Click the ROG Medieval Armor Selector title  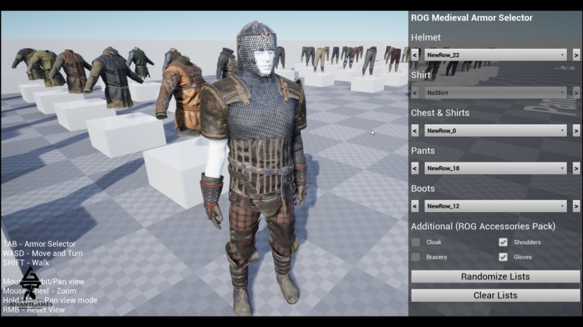click(471, 18)
